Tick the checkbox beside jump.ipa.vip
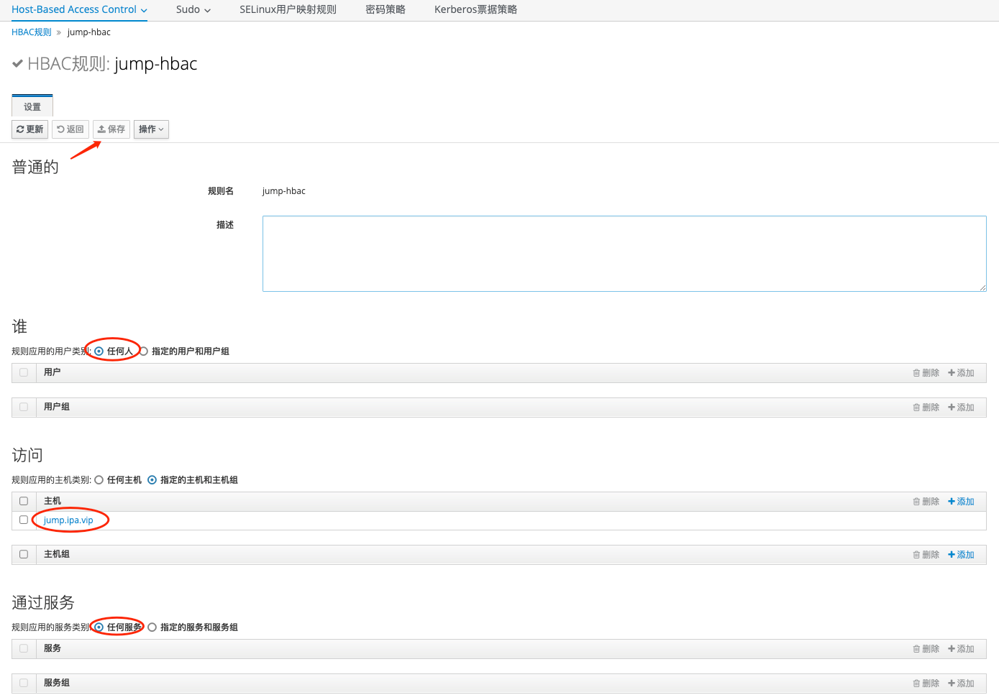Image resolution: width=999 pixels, height=695 pixels. coord(24,520)
